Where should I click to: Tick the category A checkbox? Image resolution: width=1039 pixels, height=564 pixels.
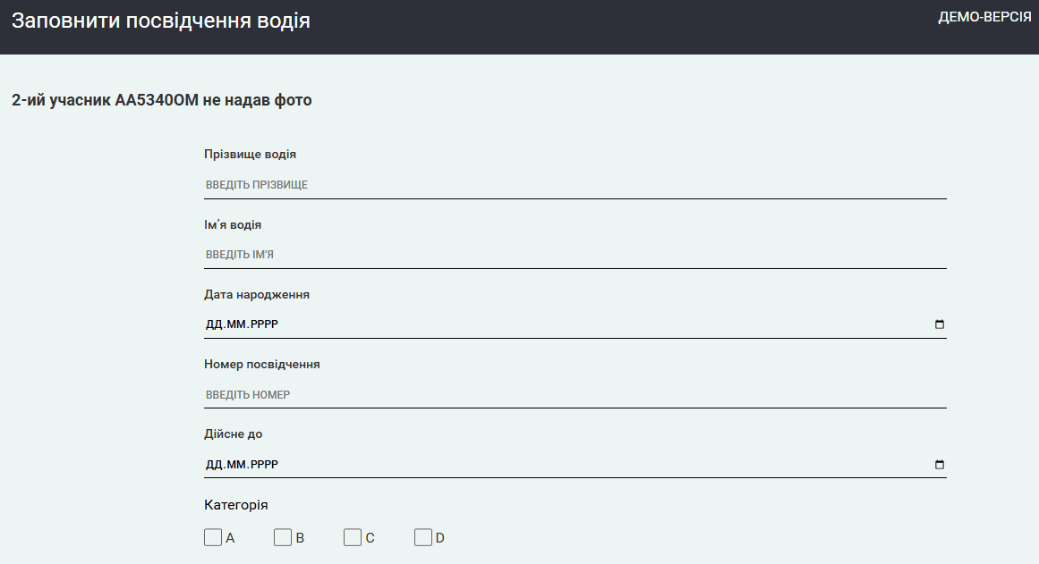pos(213,537)
